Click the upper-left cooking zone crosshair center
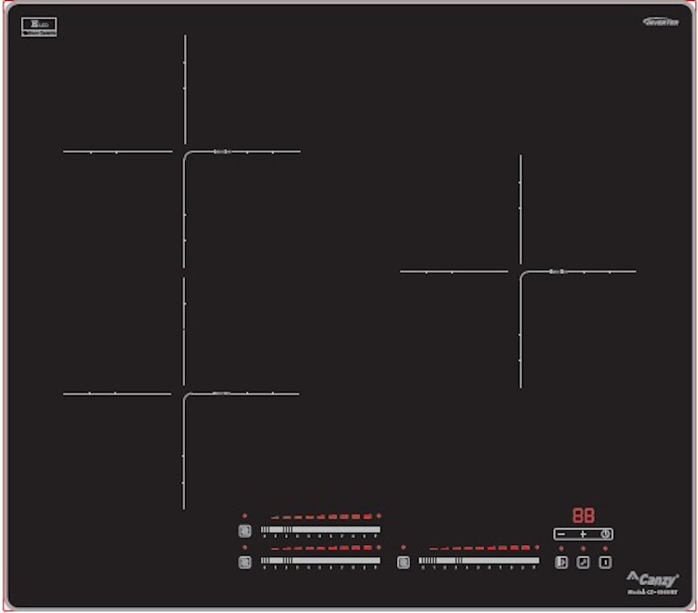Screen dimensions: 698x613 click(x=185, y=152)
